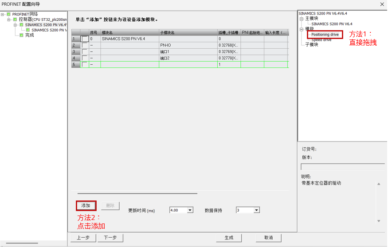Image resolution: width=388 pixels, height=247 pixels.
Task: Collapse the 主模块 catalog branch
Action: pyautogui.click(x=302, y=19)
